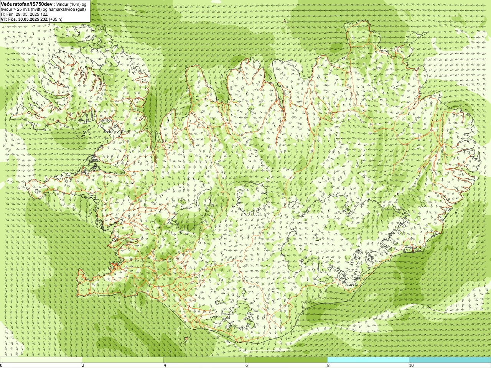Click the valid time line "VT: Fös. 30.05.2025 23Z"
Screen dimensions: 491x368
pos(24,19)
